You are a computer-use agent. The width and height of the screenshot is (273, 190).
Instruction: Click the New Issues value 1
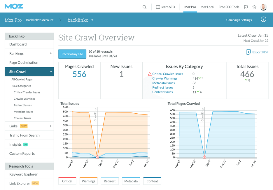[x=122, y=74]
